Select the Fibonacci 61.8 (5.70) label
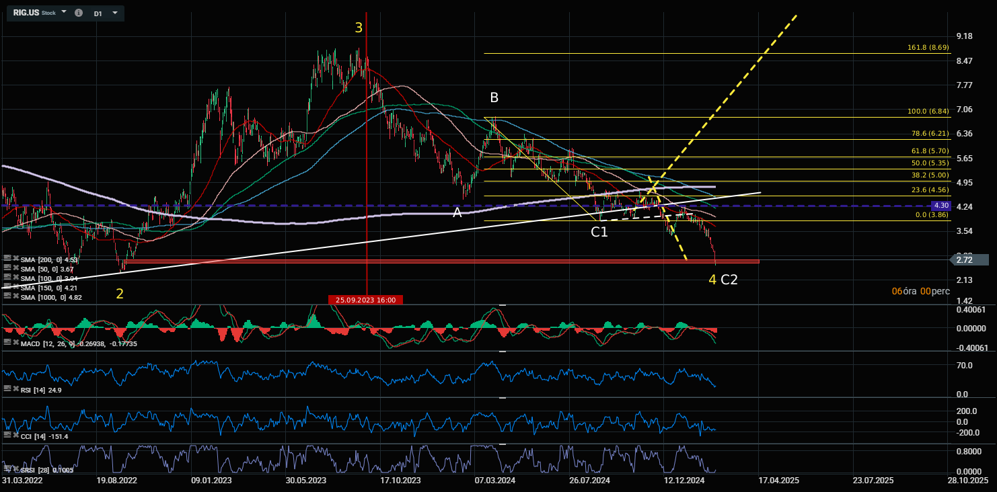 coord(929,151)
